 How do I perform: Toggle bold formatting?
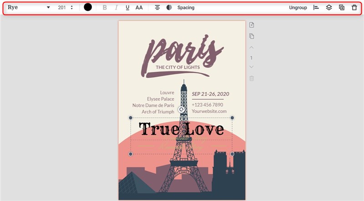(x=105, y=8)
